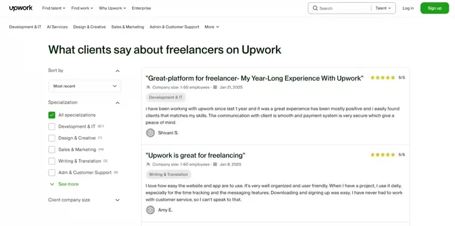The height and width of the screenshot is (226, 455).
Task: Tick the Sales & Marketing checkbox
Action: pyautogui.click(x=52, y=150)
